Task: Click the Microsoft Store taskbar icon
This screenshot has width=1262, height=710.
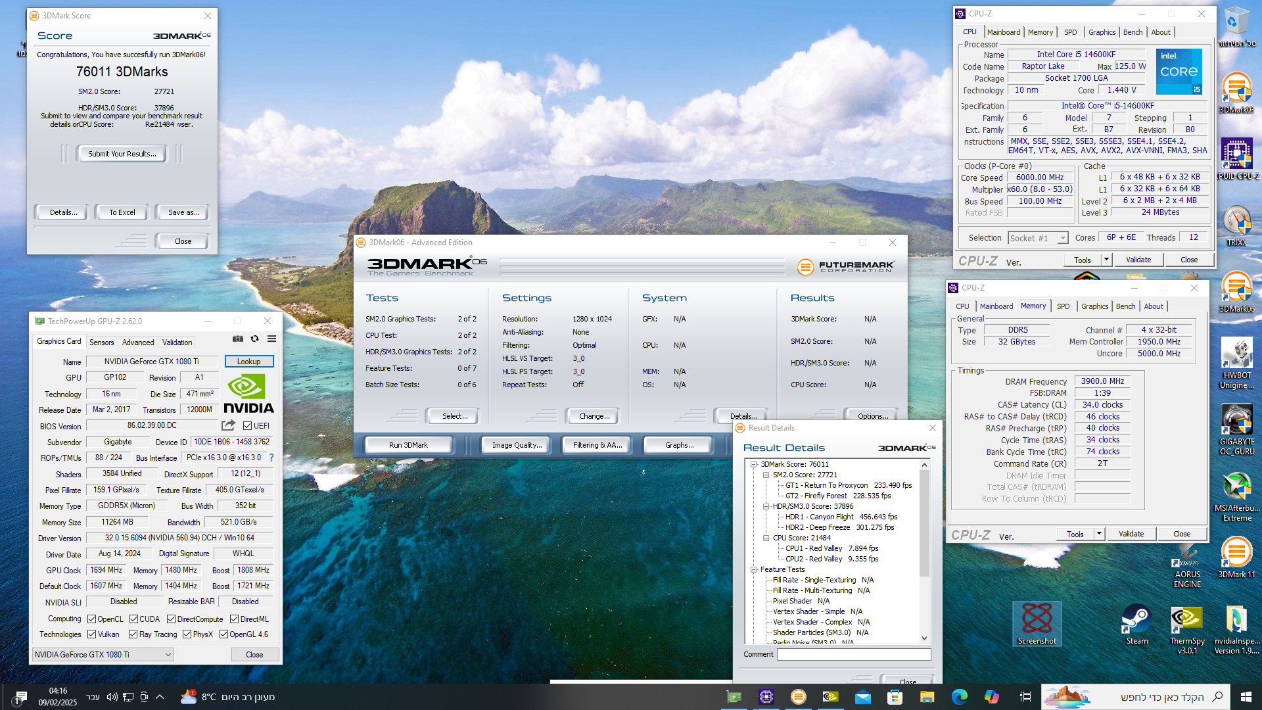Action: click(895, 697)
